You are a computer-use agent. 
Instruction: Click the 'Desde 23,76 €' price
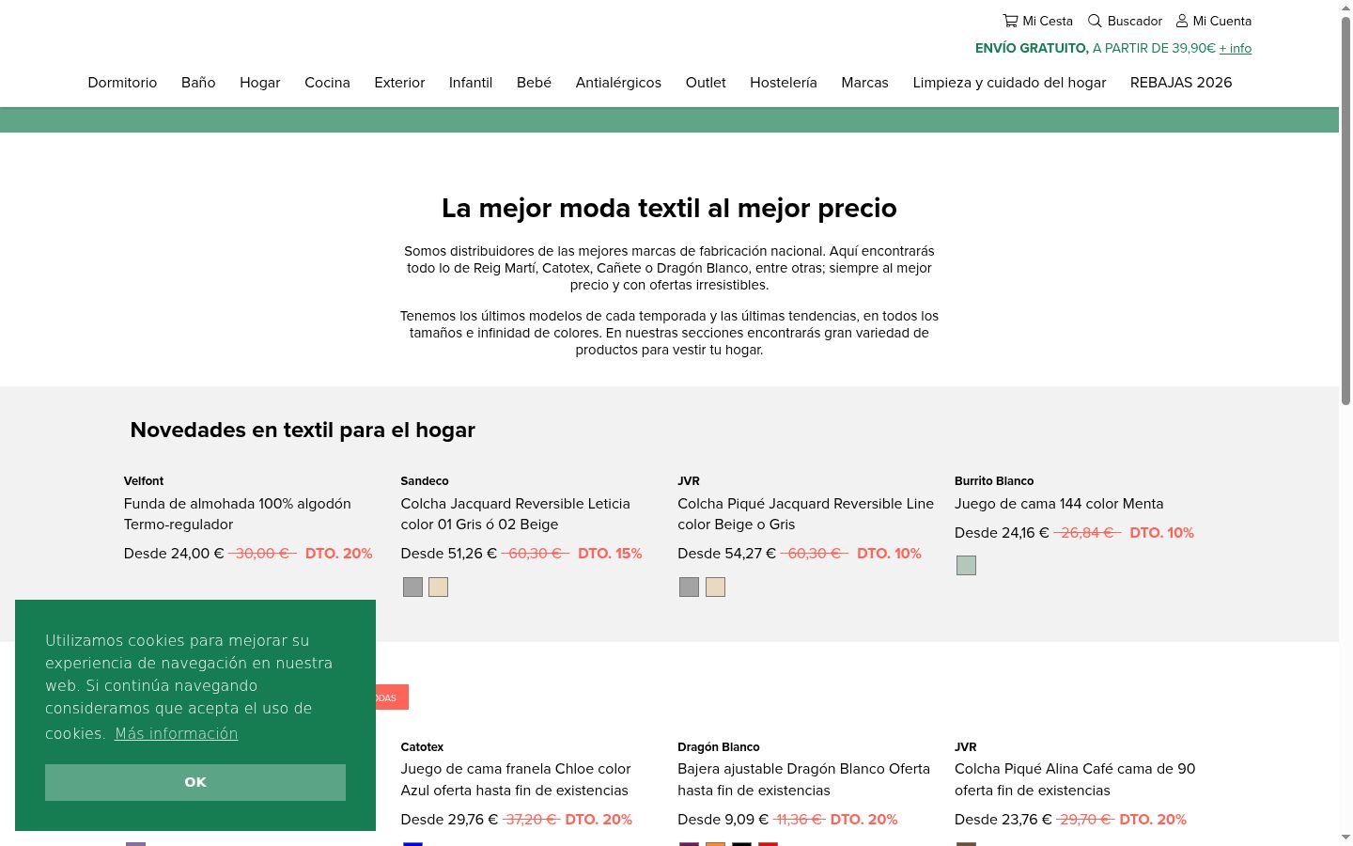(x=1003, y=820)
